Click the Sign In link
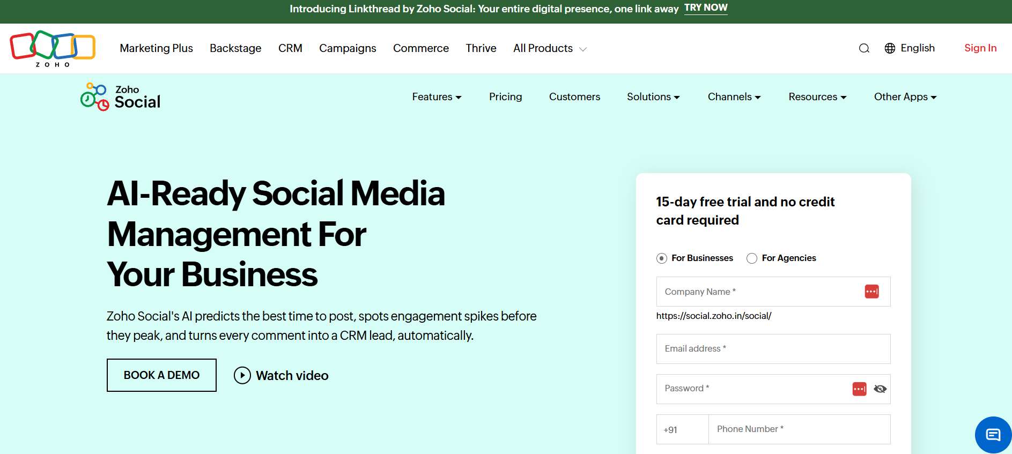 pos(980,48)
